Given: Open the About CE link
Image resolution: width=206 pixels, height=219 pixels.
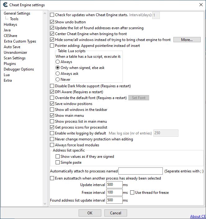Looking at the screenshot, I should tap(198, 216).
